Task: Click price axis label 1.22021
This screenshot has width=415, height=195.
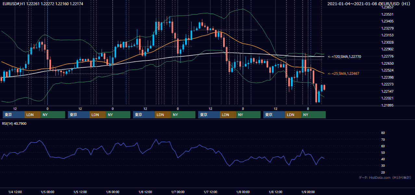Action: pyautogui.click(x=387, y=98)
